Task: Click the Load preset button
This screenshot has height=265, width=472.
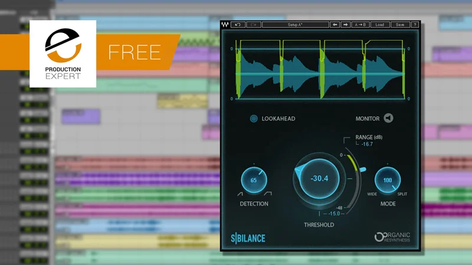Action: point(379,25)
